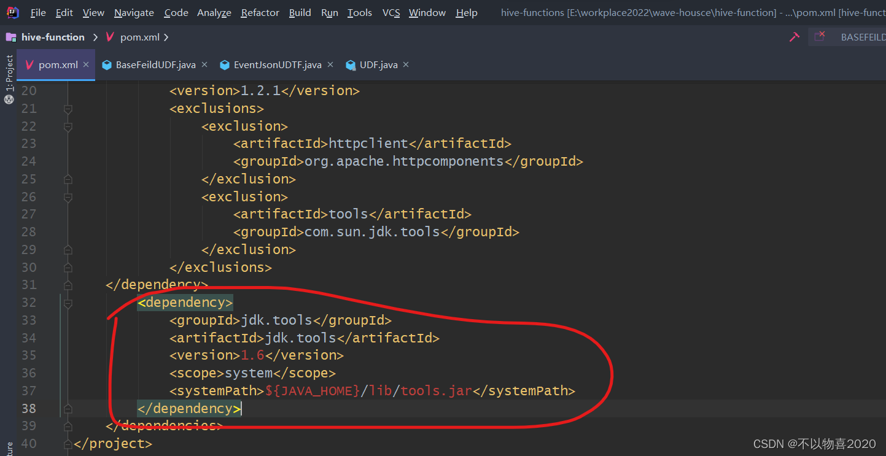Image resolution: width=886 pixels, height=456 pixels.
Task: Switch to BaseFeildUDF.java tab
Action: 156,65
